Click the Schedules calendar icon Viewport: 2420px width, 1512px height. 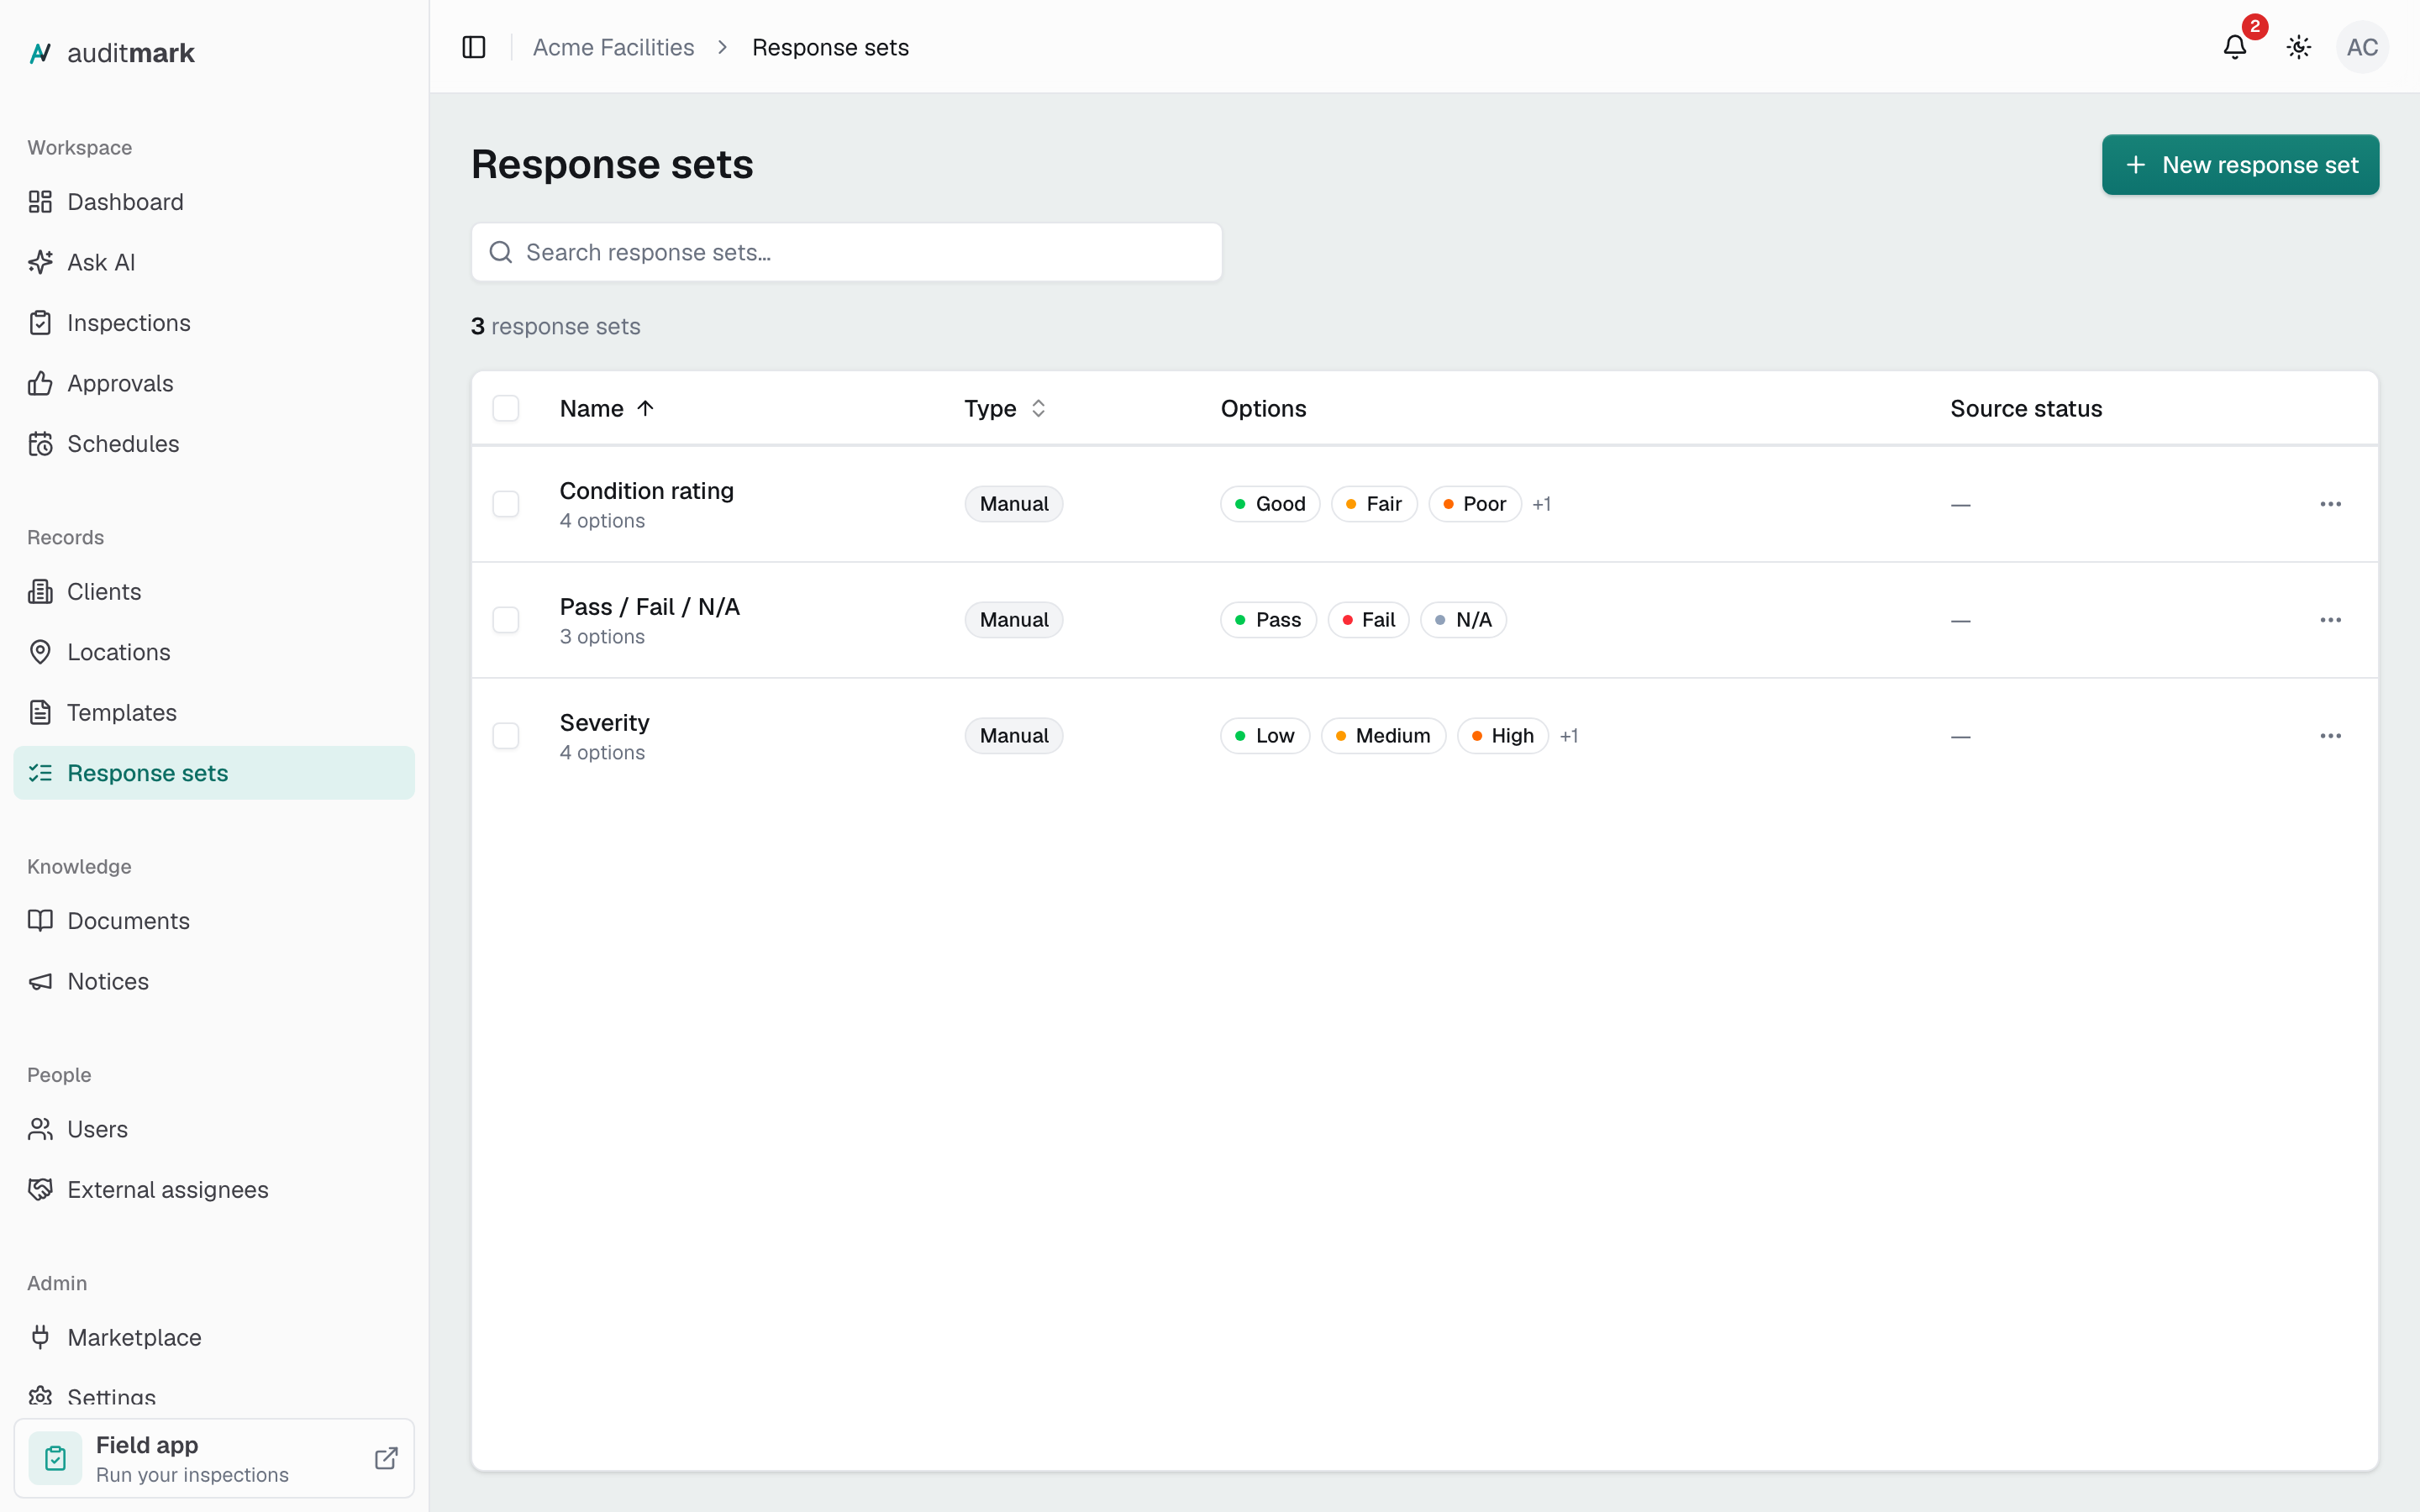(x=40, y=444)
